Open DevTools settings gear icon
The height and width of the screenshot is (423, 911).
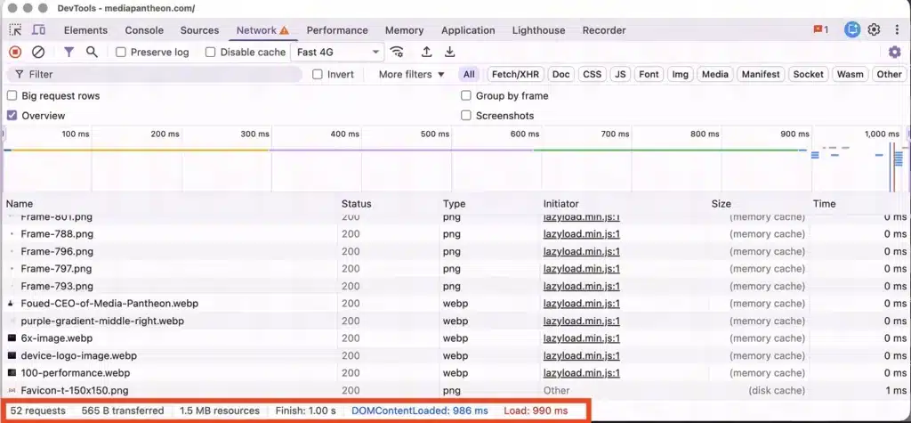tap(874, 29)
